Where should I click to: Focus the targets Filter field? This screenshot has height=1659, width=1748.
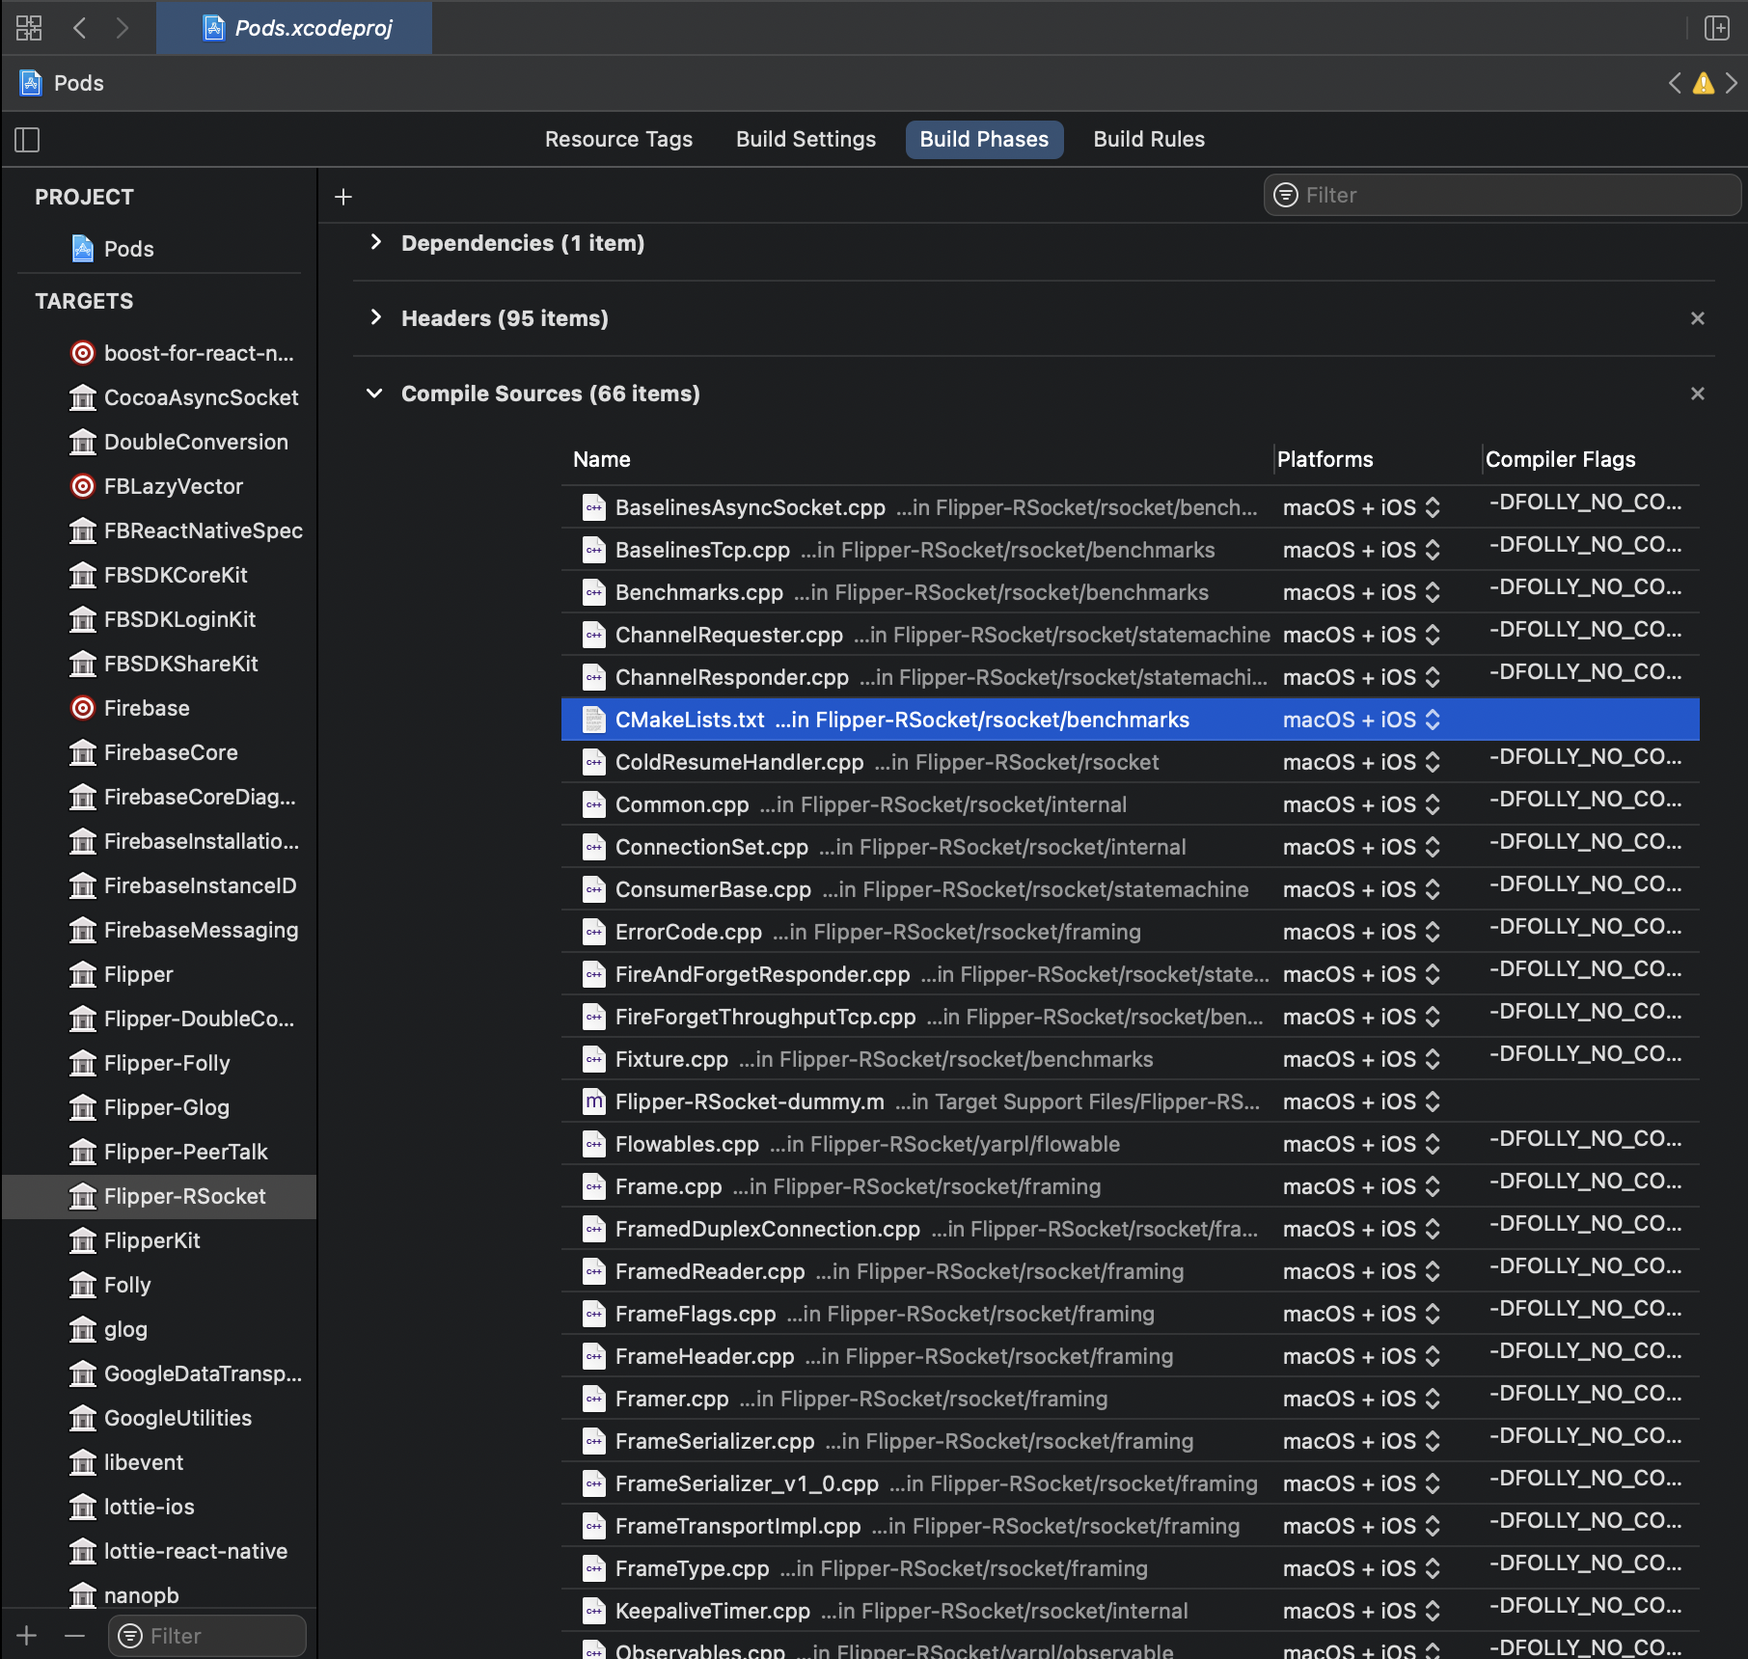click(x=207, y=1636)
